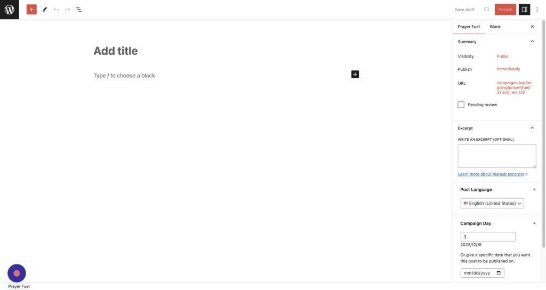Click the Campaign Day number field
This screenshot has height=290, width=546.
pos(488,237)
